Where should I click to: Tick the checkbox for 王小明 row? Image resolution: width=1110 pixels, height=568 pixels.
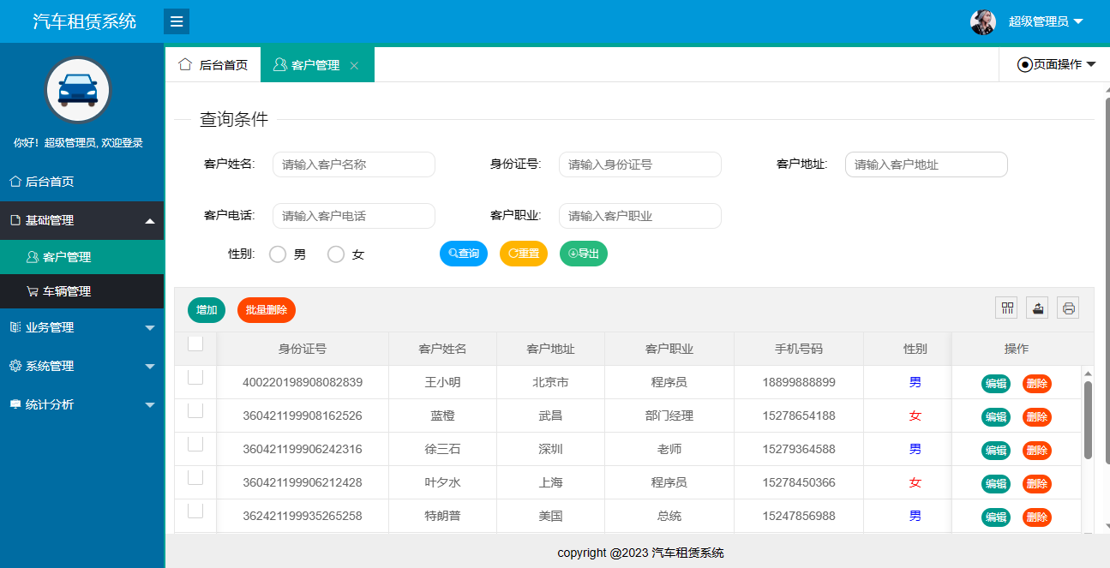(195, 377)
